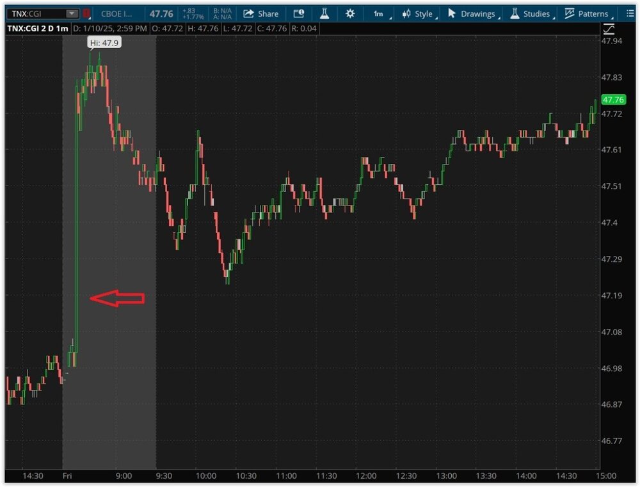Select the red arrow drawing on chart
The height and width of the screenshot is (487, 640).
tap(117, 298)
